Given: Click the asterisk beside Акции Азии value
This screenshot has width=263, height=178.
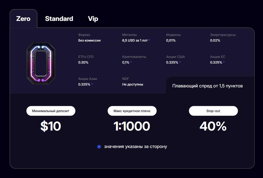Looking at the screenshot, I should pos(92,84).
